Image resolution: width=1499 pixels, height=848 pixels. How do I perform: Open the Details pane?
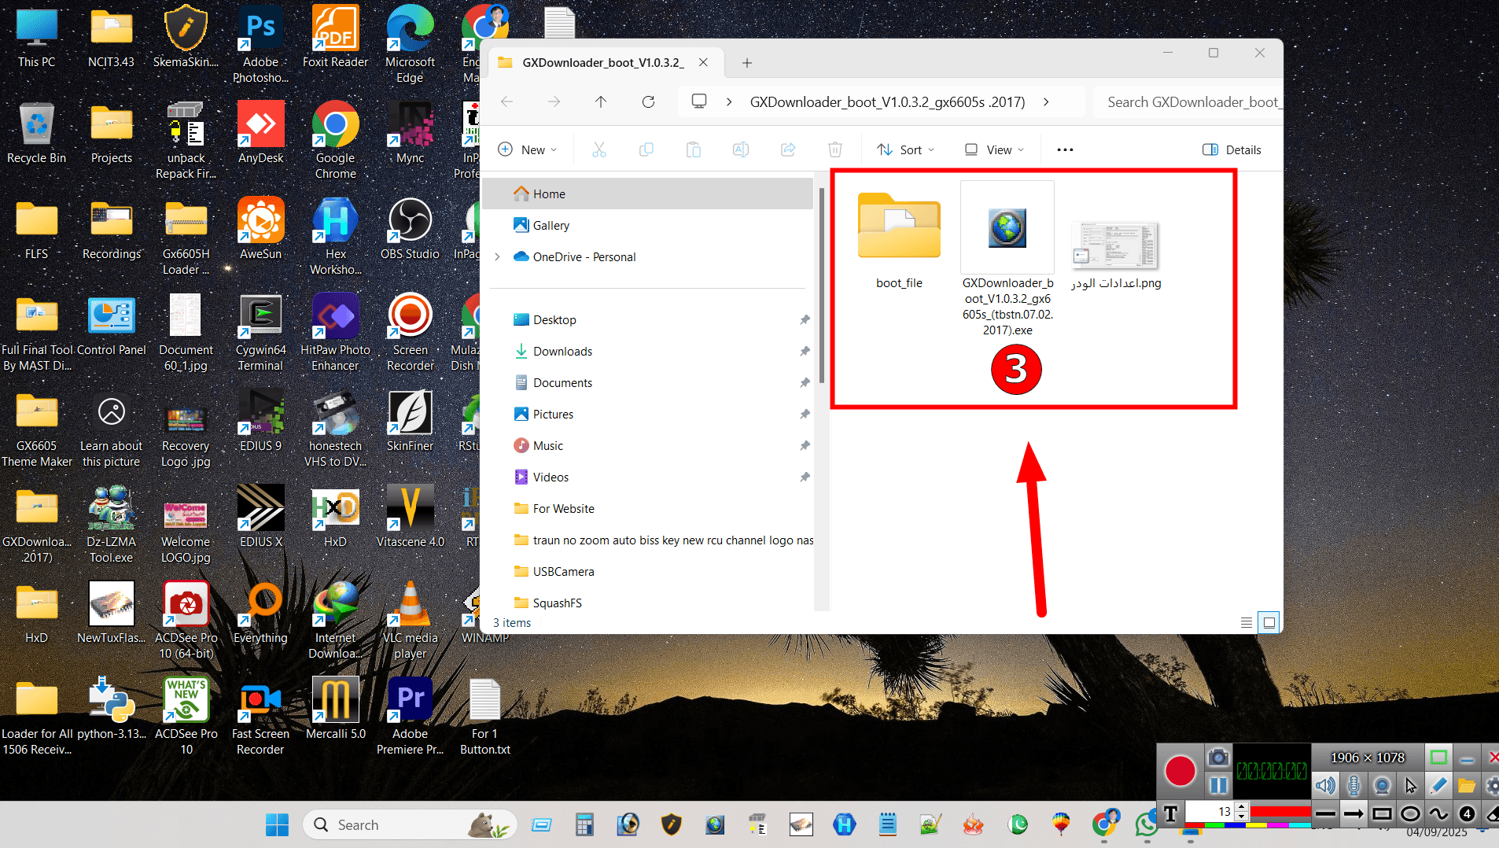pyautogui.click(x=1232, y=149)
